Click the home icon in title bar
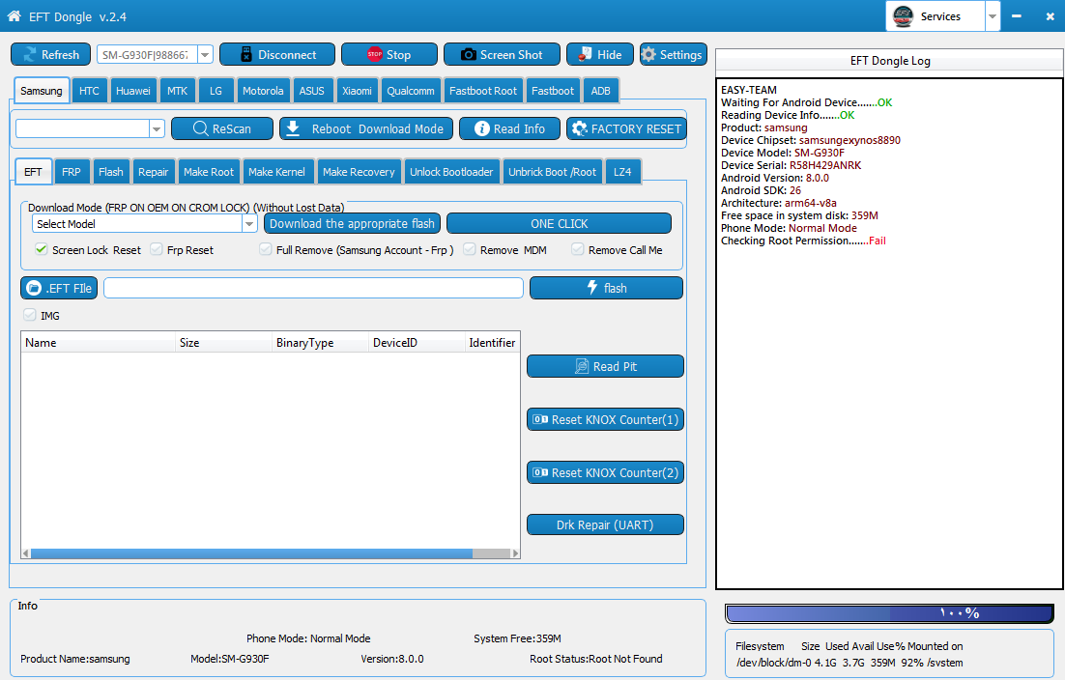The image size is (1065, 680). [x=14, y=15]
